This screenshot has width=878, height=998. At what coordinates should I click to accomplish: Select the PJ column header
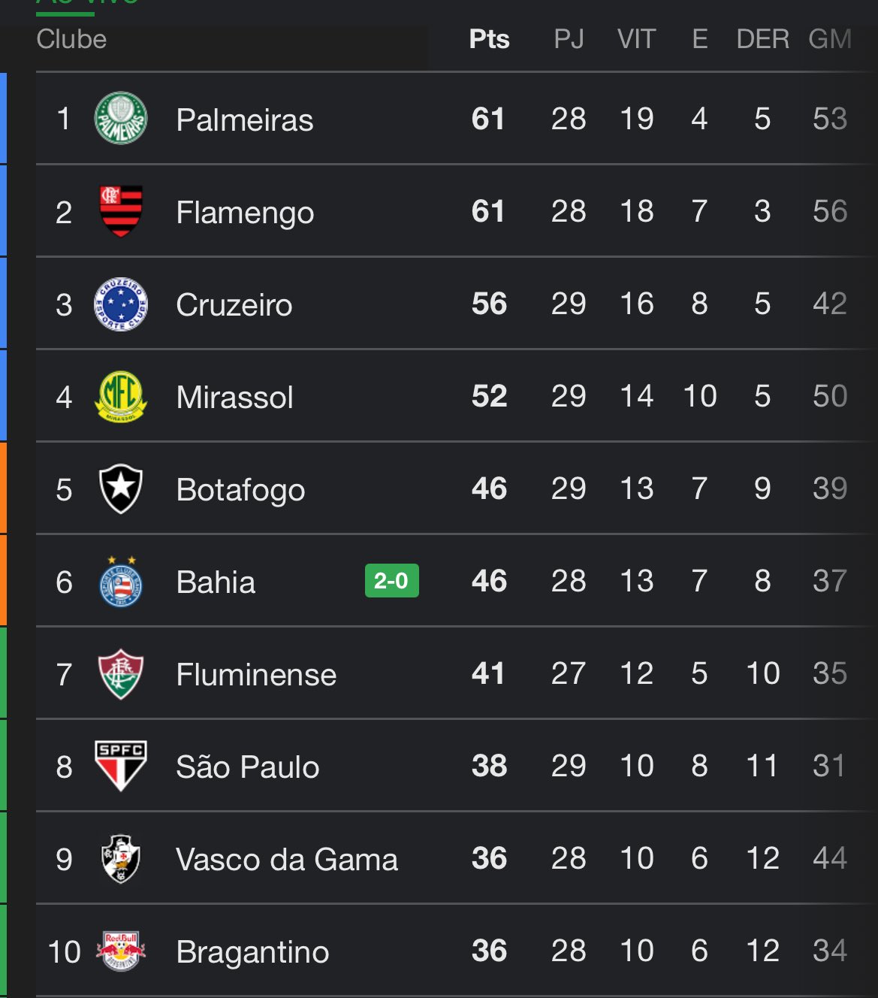pyautogui.click(x=569, y=39)
